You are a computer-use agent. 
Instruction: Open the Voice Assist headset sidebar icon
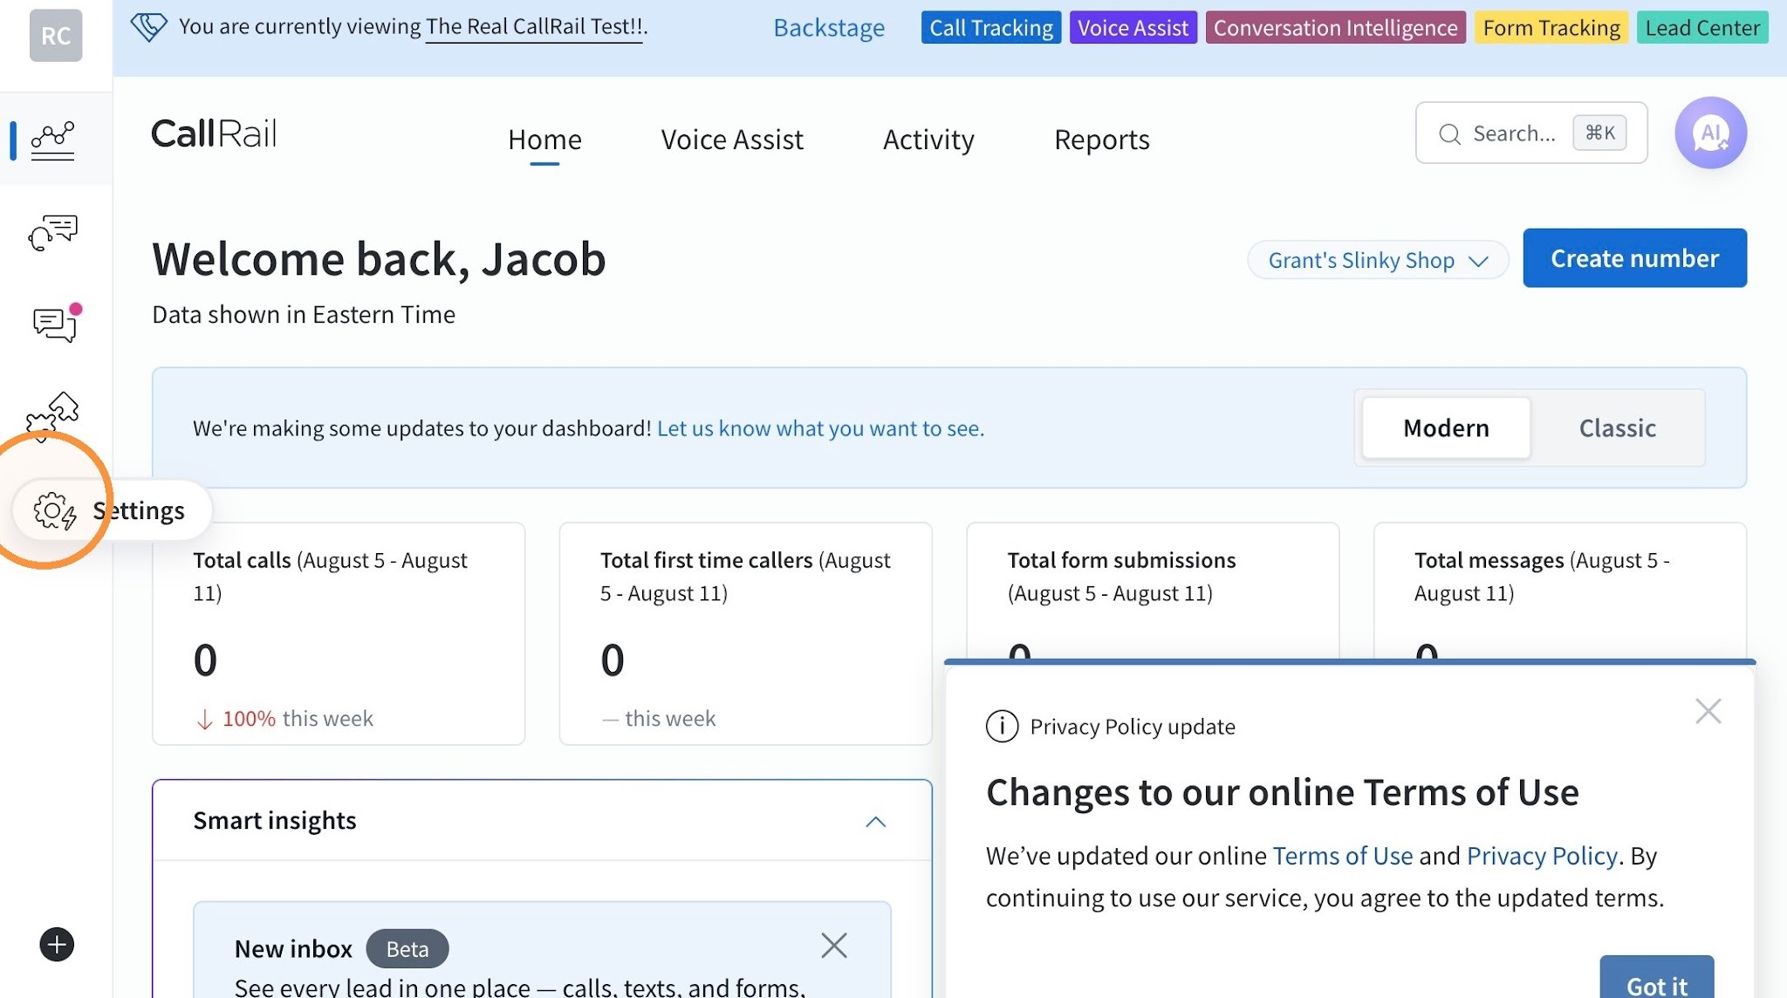coord(53,233)
